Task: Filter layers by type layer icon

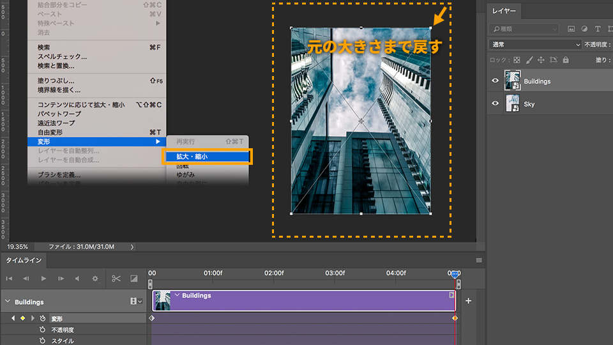Action: tap(598, 29)
